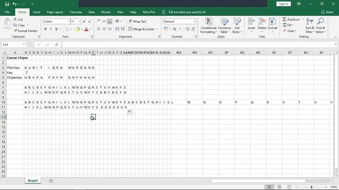Image resolution: width=339 pixels, height=190 pixels.
Task: Increase the font size
Action: pyautogui.click(x=84, y=21)
